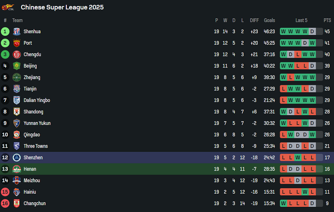Click the Last 5 column header
The width and height of the screenshot is (334, 212).
[x=301, y=20]
